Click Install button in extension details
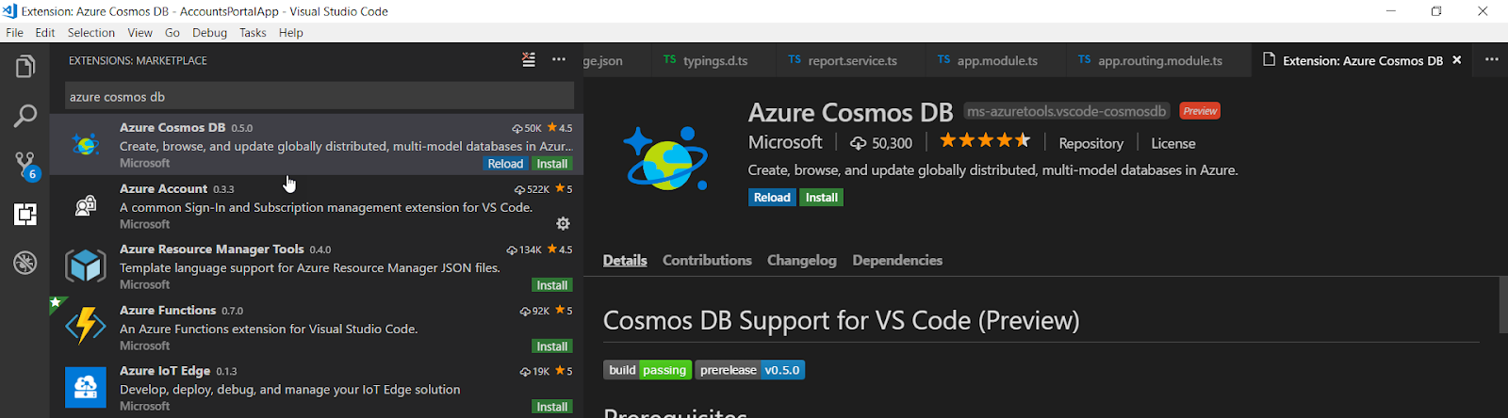Screen dimensions: 1508x418 (822, 198)
